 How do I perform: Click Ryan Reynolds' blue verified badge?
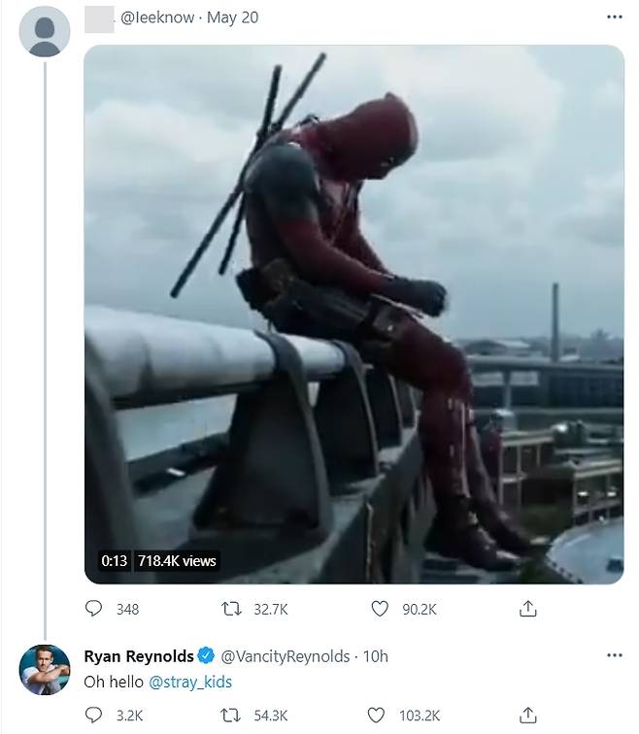[207, 656]
